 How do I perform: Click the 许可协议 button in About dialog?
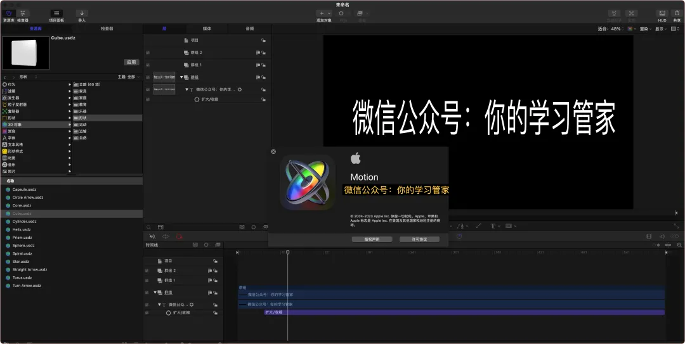pos(419,239)
